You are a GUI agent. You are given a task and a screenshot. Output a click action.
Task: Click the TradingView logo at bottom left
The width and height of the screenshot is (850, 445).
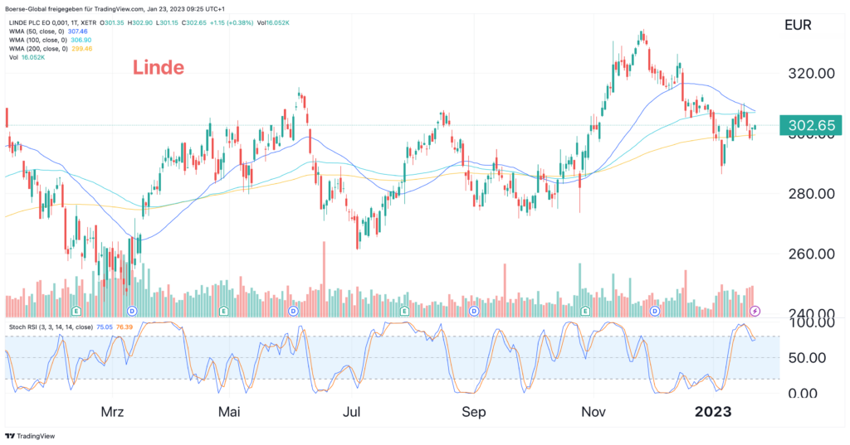[30, 436]
